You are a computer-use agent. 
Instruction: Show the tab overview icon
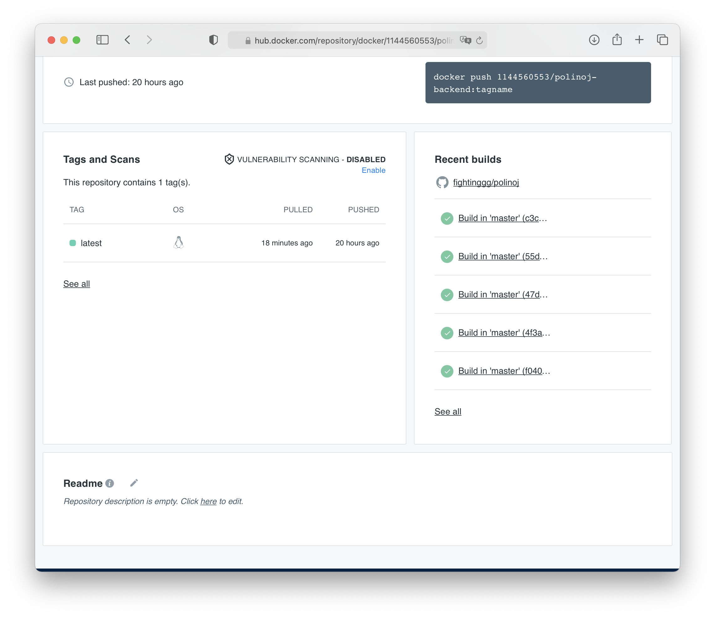[662, 40]
